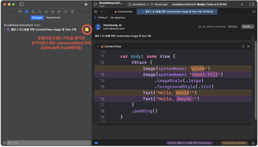Click the No Selection breadcrumb

pyautogui.click(x=118, y=18)
